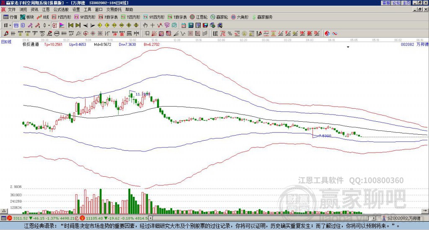
Task: Click the 极反通道 indicator label
Action: click(31, 44)
